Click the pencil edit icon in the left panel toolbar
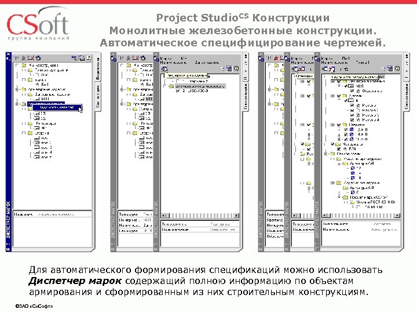 pyautogui.click(x=24, y=58)
